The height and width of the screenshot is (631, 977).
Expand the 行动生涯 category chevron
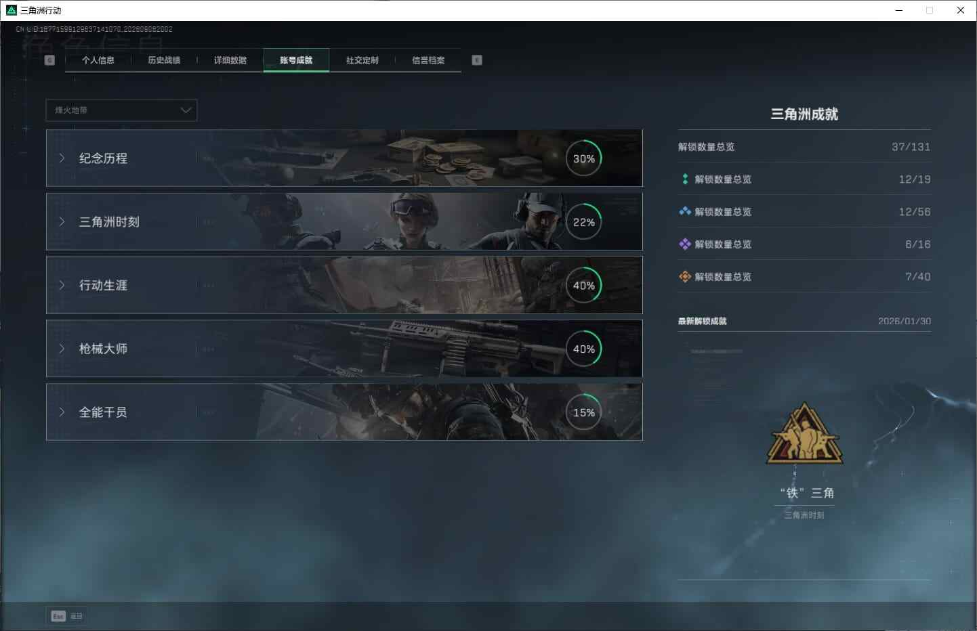pyautogui.click(x=62, y=286)
